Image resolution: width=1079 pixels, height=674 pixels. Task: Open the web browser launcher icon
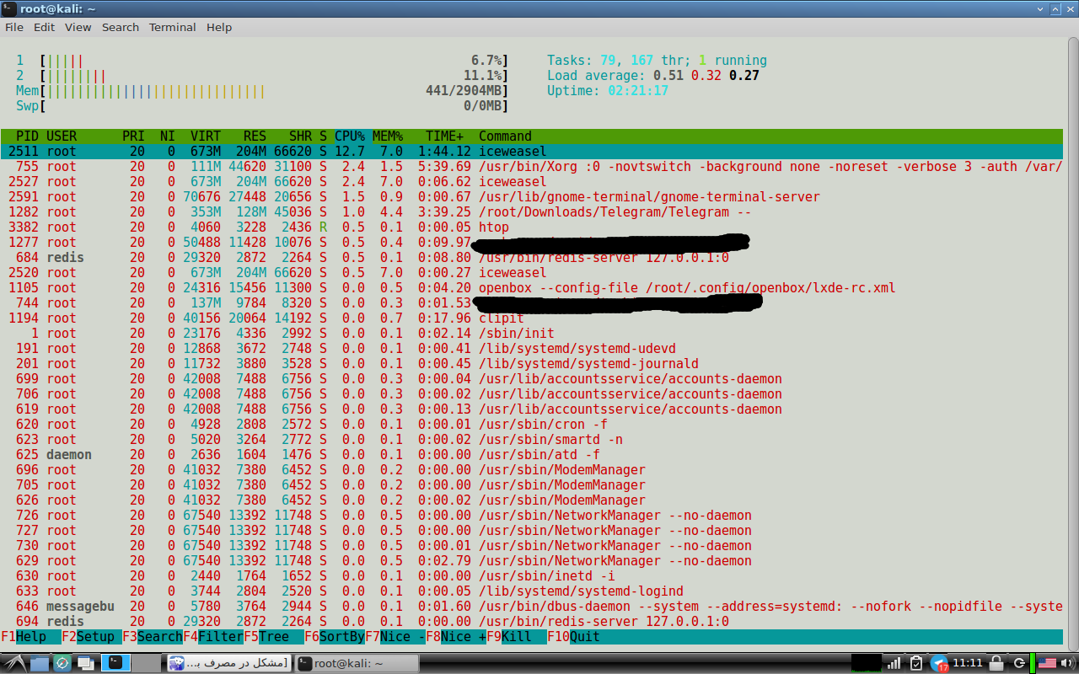(x=62, y=663)
